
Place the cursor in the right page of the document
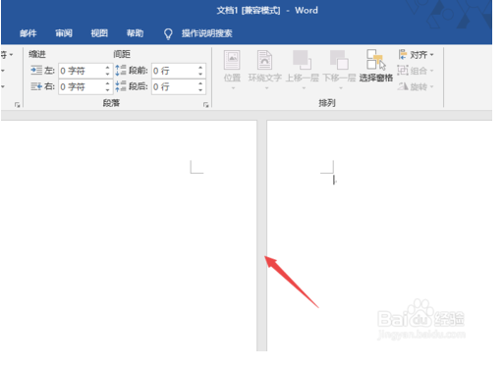[379, 236]
